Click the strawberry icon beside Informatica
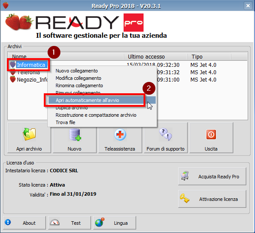 coord(13,64)
